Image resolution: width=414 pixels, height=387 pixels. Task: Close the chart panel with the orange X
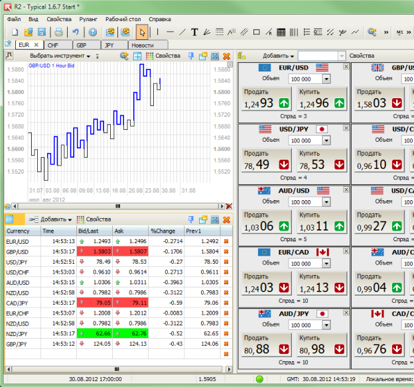coord(226,56)
